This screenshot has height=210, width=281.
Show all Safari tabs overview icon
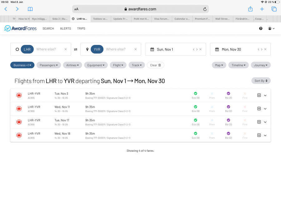(274, 9)
